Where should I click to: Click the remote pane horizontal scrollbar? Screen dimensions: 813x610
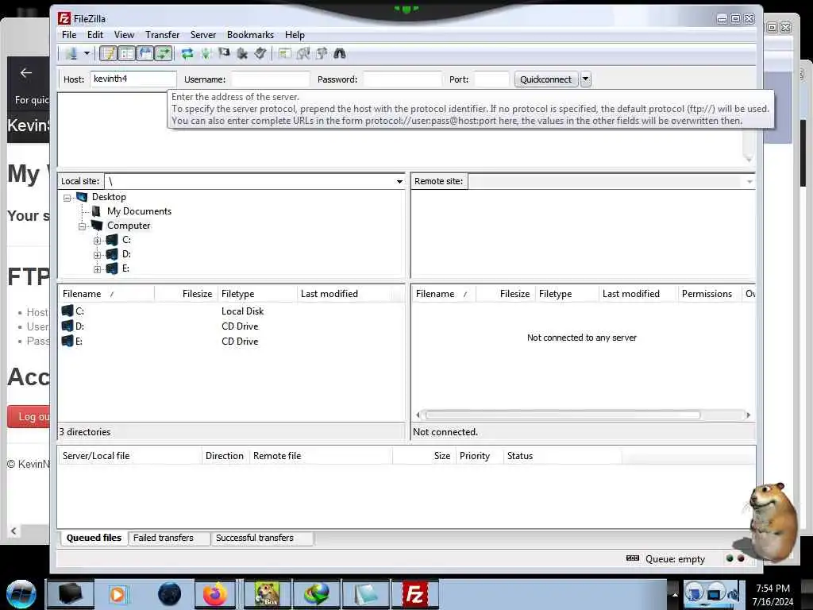[x=562, y=415]
